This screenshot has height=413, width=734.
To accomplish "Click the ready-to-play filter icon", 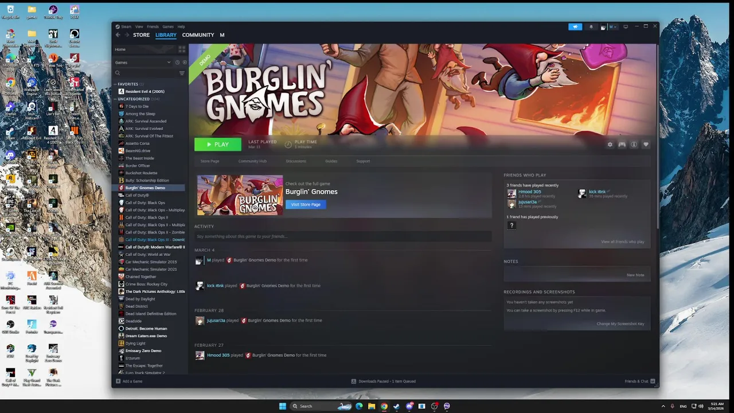I will (184, 62).
